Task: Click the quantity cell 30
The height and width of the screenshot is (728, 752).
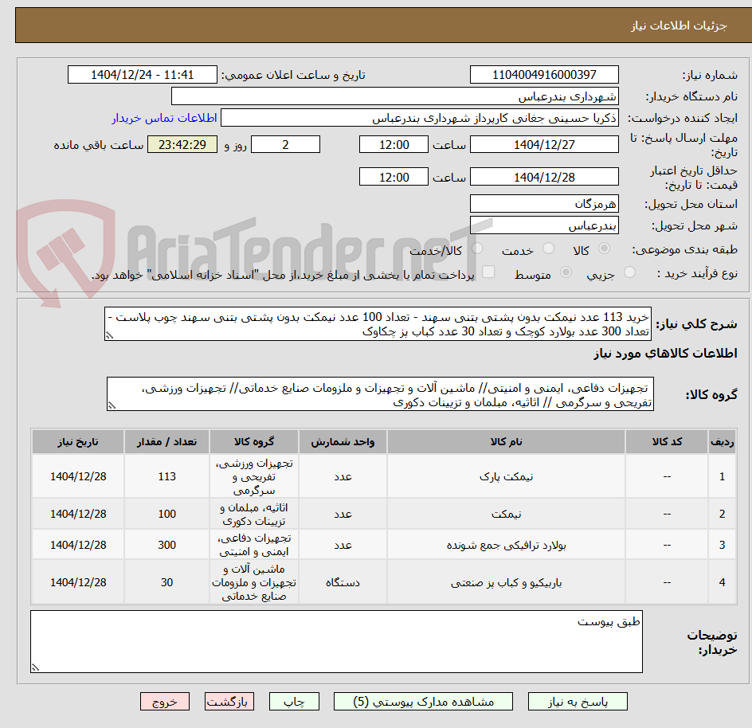Action: (x=167, y=583)
